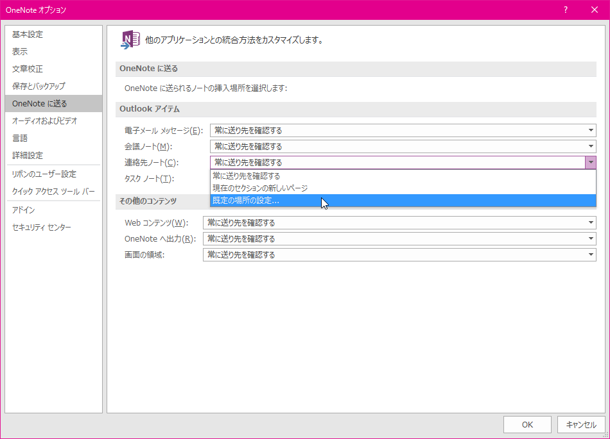
Task: Select クイック アクセス ツール バー category
Action: (54, 192)
